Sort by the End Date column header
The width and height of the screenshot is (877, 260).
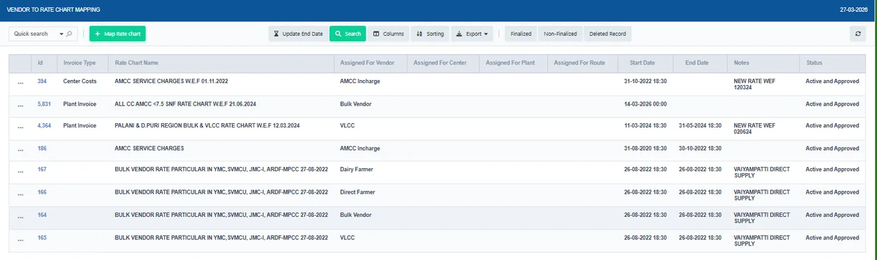click(700, 63)
